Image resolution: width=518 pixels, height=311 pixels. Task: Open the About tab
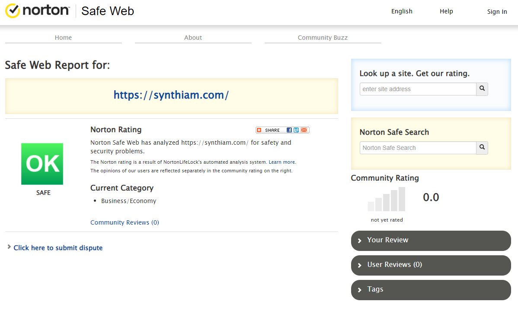click(193, 38)
